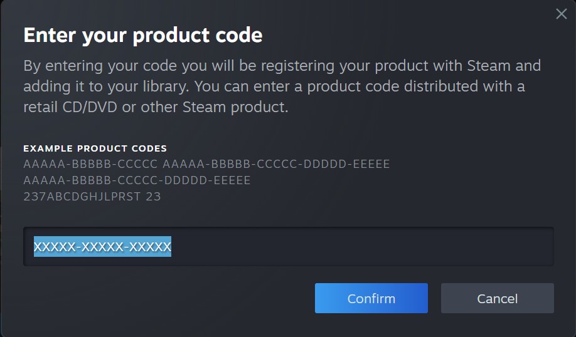Viewport: 576px width, 337px height.
Task: Click the long five-group example on first line
Action: (x=276, y=164)
